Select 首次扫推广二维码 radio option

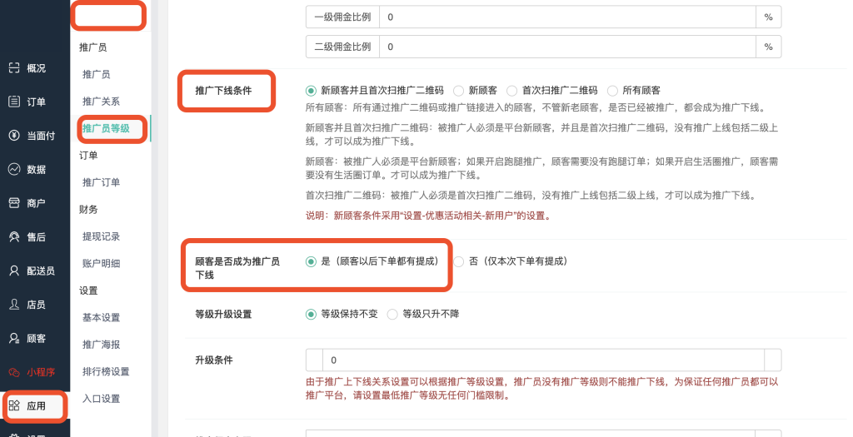point(512,90)
